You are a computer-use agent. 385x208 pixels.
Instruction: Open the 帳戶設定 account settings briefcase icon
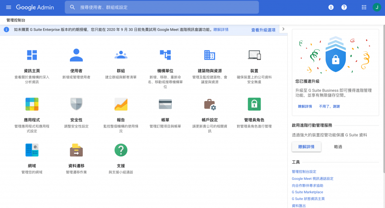click(x=210, y=104)
